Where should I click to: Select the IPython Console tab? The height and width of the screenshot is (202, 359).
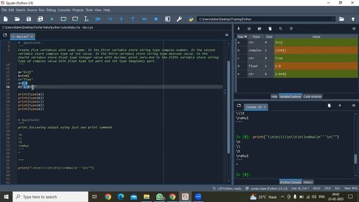tap(291, 182)
